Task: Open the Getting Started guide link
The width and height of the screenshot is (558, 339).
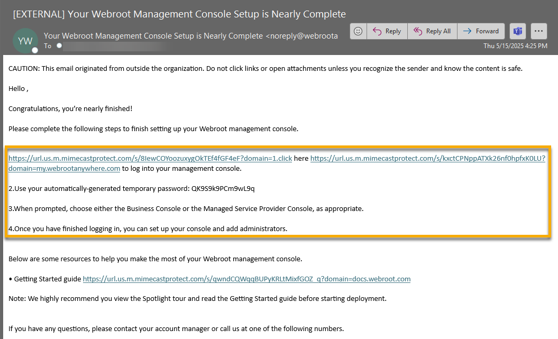Action: point(246,279)
